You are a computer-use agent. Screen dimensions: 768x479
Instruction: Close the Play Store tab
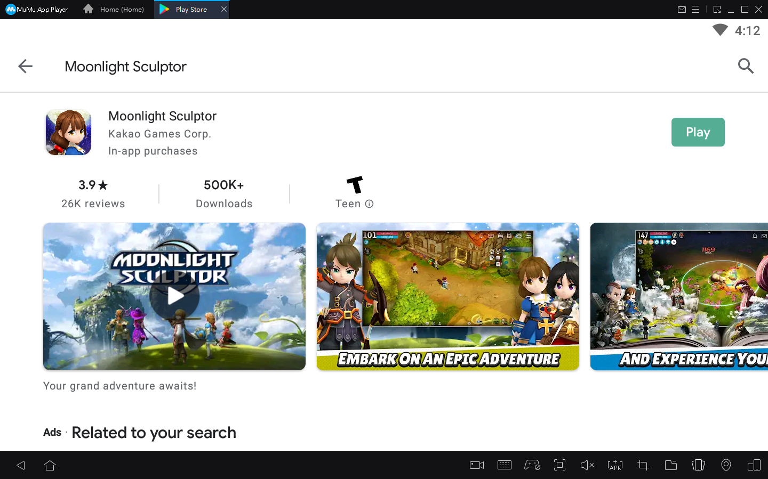tap(224, 9)
